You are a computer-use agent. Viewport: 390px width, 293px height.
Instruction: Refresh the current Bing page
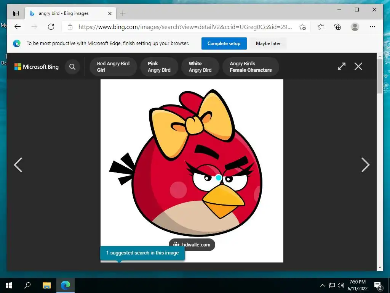(51, 27)
